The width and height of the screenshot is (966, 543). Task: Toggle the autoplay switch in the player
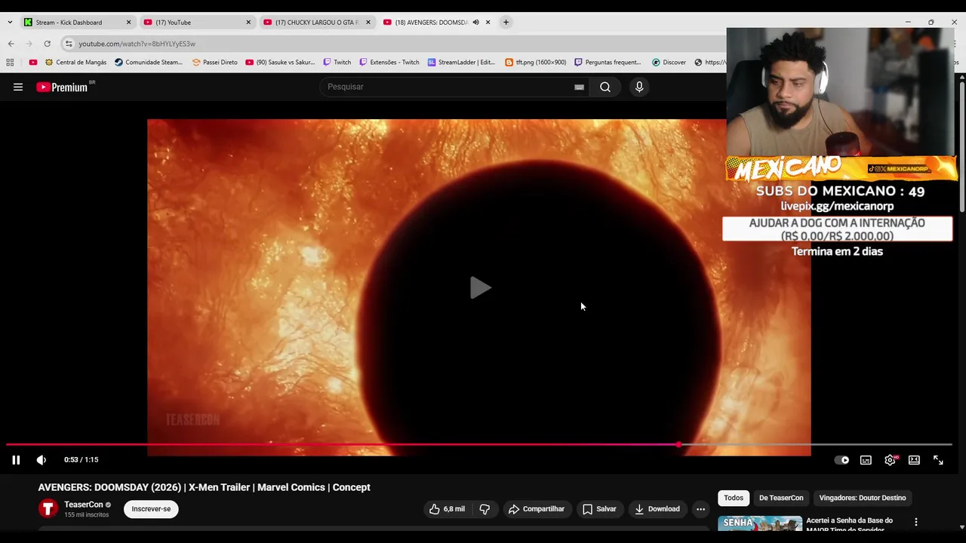click(x=841, y=460)
